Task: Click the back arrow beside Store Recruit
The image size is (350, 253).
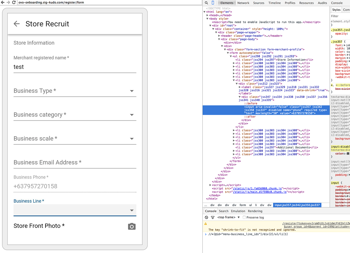Action: point(17,24)
